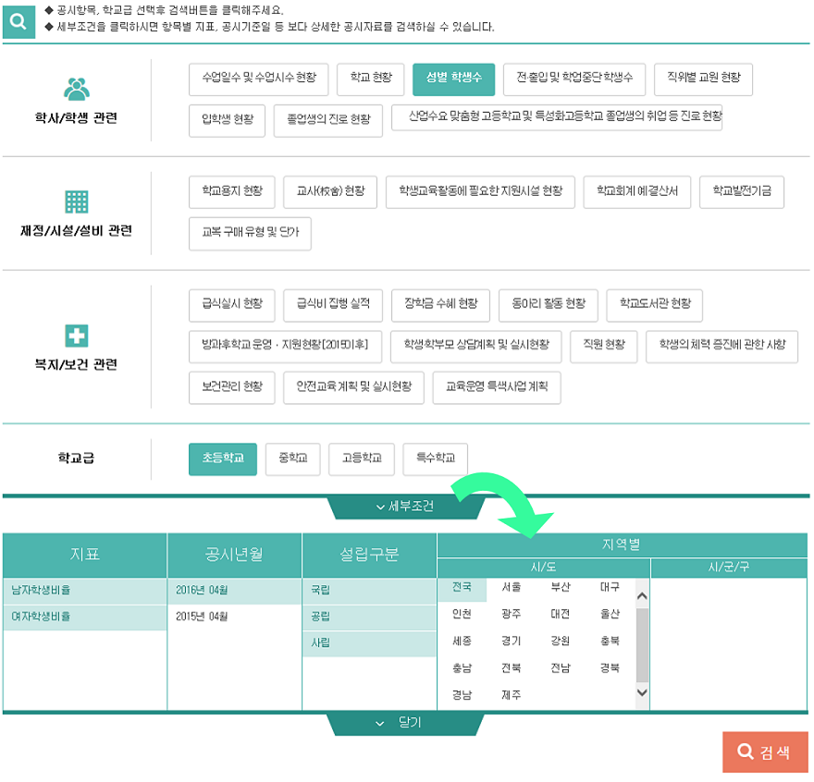Choose 고등학교 as school level
This screenshot has height=782, width=814.
click(x=362, y=458)
